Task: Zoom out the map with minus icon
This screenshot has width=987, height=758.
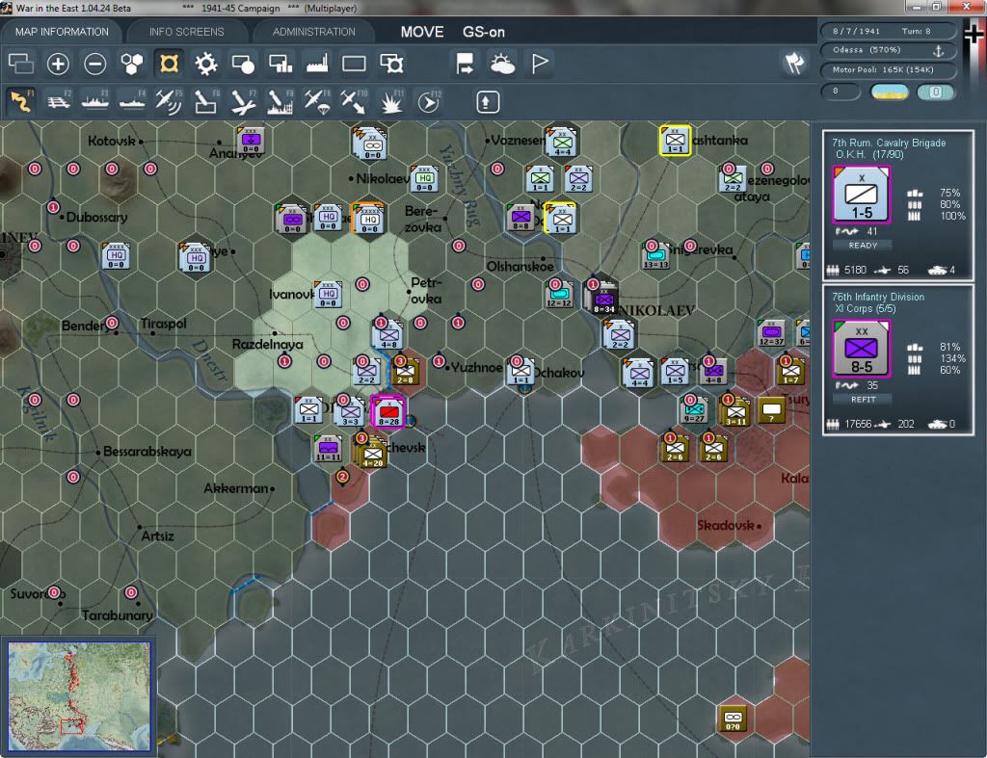Action: point(95,64)
